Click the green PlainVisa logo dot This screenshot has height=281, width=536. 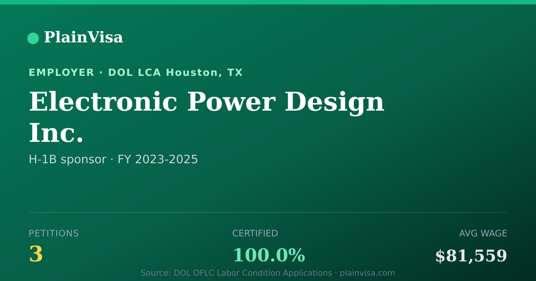click(x=33, y=38)
